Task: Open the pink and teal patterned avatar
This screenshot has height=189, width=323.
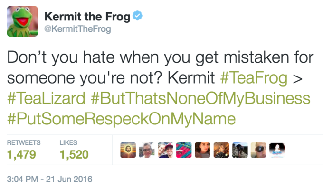Action: pyautogui.click(x=184, y=150)
